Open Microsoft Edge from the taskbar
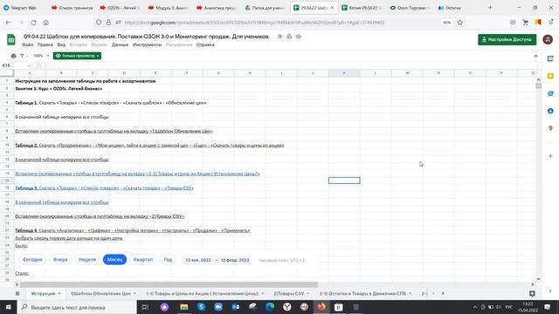This screenshot has height=314, width=559. click(270, 307)
